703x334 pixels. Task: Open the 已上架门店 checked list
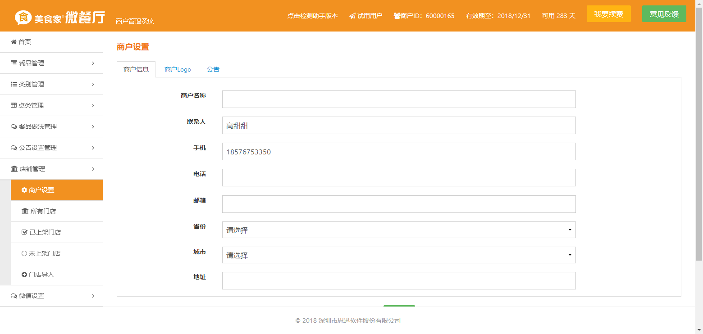tap(41, 232)
